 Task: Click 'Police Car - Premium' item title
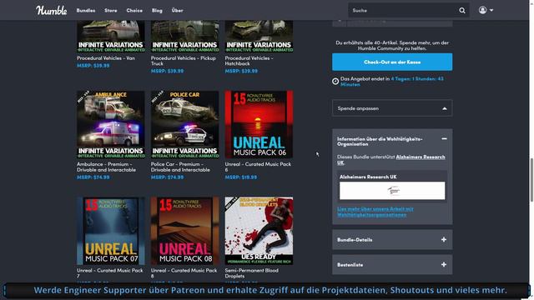(x=181, y=167)
